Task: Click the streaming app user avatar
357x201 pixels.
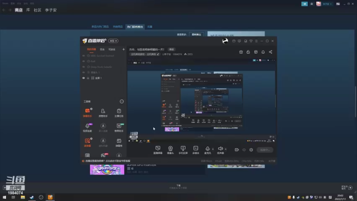Action: pyautogui.click(x=225, y=41)
